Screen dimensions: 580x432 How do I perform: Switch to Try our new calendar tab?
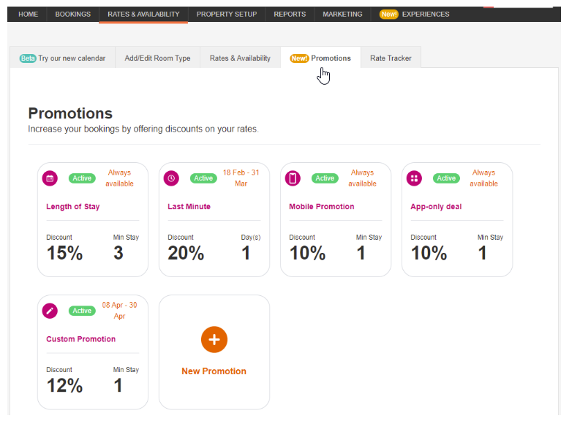tap(62, 58)
